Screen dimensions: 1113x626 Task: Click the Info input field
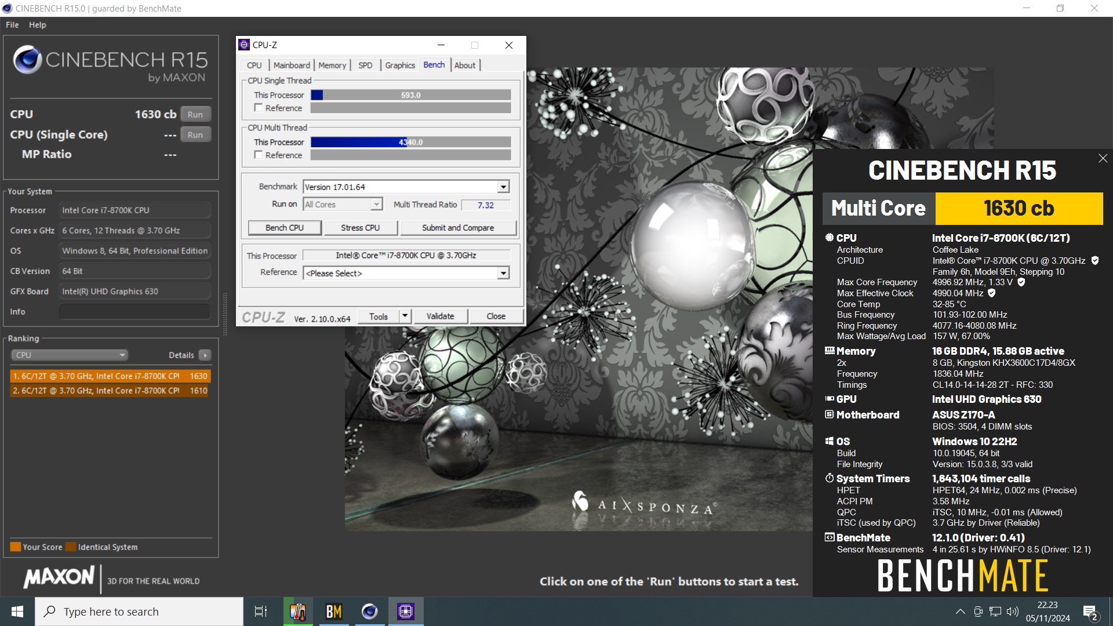click(134, 311)
